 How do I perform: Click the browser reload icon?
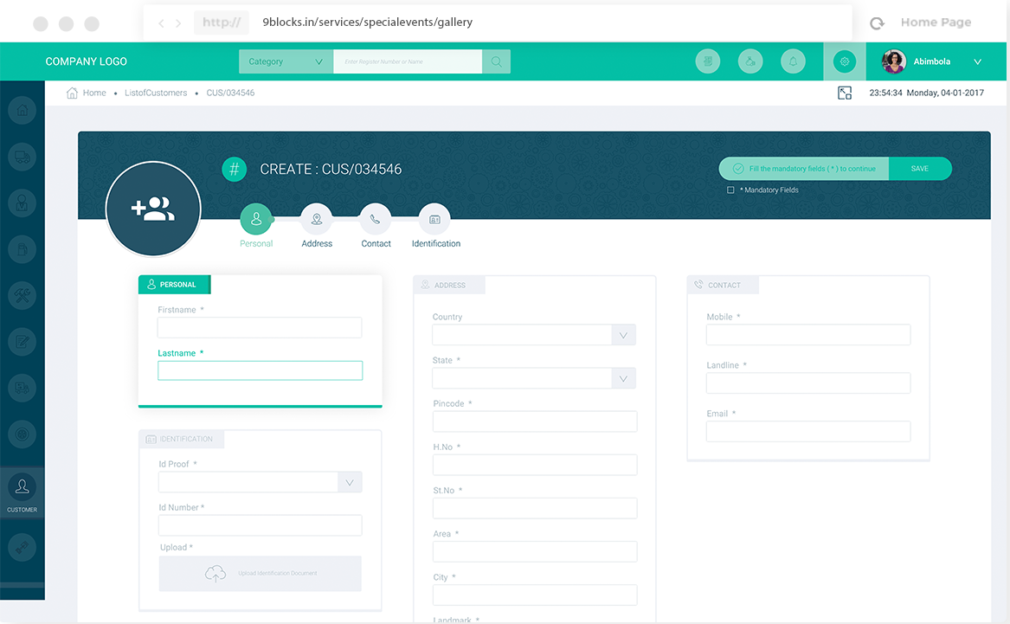pyautogui.click(x=877, y=23)
